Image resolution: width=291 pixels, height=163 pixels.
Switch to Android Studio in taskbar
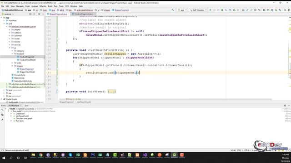tap(175, 155)
